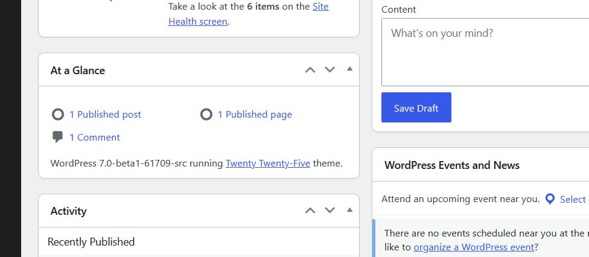589x257 pixels.
Task: Move the At a Glance panel down
Action: pos(330,70)
